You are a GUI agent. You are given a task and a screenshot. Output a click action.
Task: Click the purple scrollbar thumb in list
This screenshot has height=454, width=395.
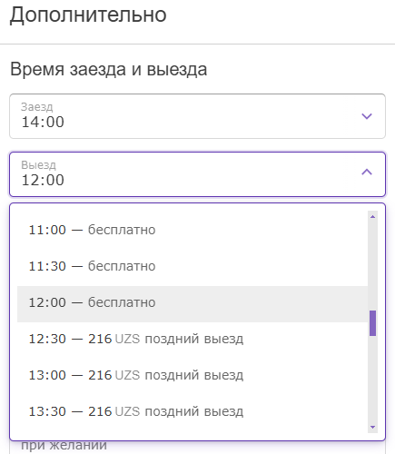pos(372,323)
